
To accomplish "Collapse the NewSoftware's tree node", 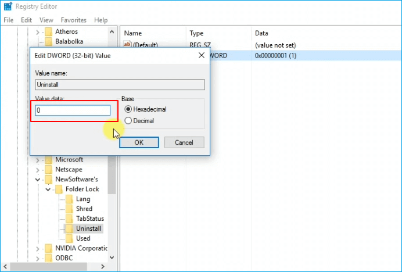I will tap(38, 180).
